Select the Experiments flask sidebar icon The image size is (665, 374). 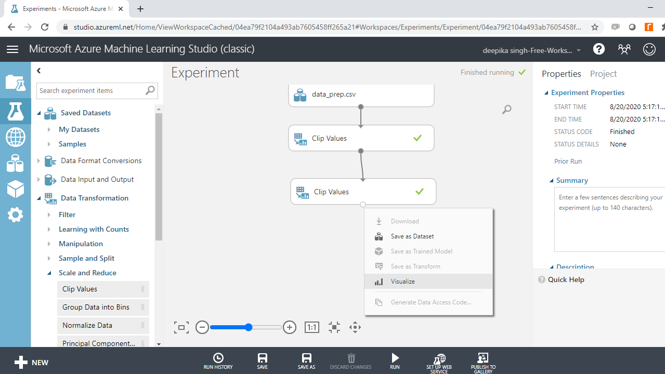(15, 110)
